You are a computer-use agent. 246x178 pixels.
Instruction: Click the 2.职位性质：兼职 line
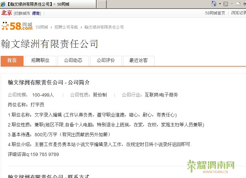pyautogui.click(x=106, y=125)
